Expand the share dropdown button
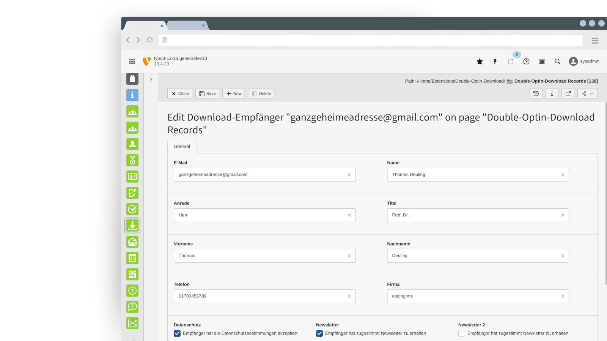Screen dimensions: 607x341 pos(587,94)
